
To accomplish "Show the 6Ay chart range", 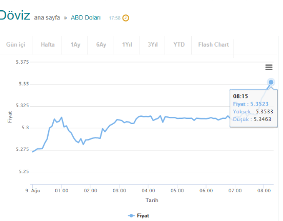I will click(x=101, y=45).
